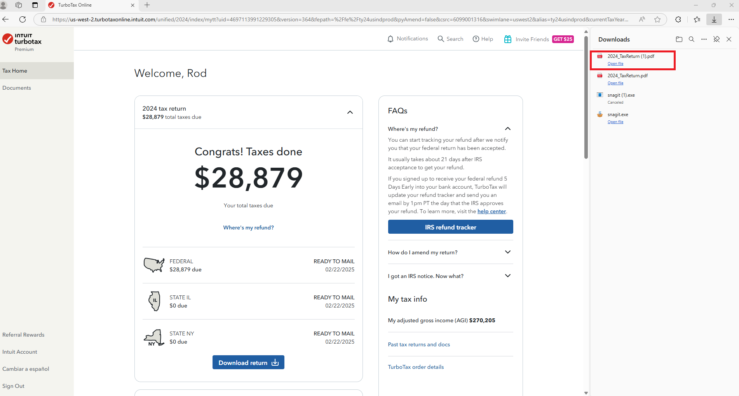Select the FEDERAL $28,879 due row
This screenshot has height=396, width=739.
tap(248, 265)
